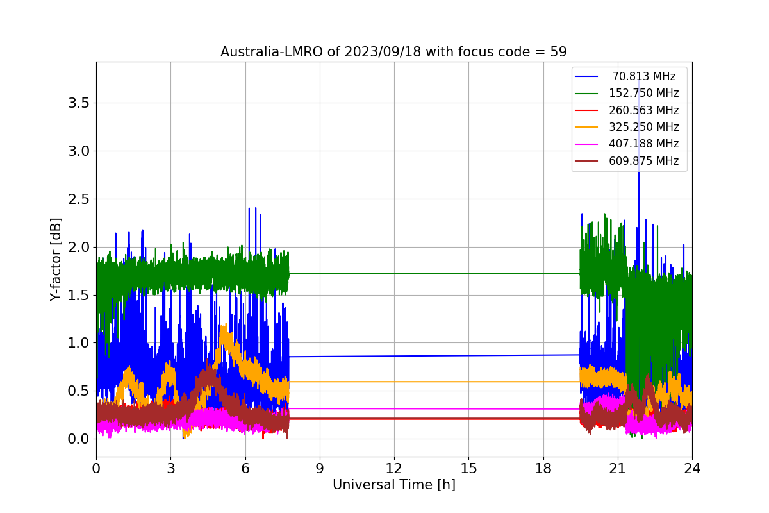Click the 2.5 tick on y-axis
The width and height of the screenshot is (769, 513).
pos(78,199)
